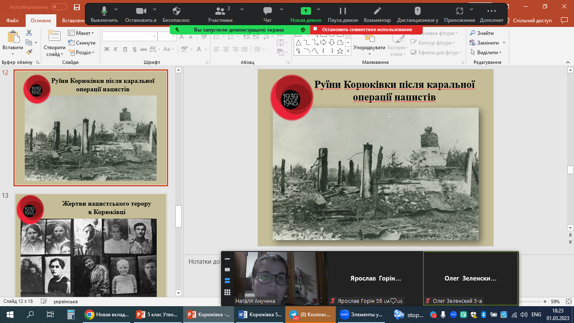This screenshot has width=574, height=323.
Task: Click Скинути reset slide button
Action: tap(82, 42)
